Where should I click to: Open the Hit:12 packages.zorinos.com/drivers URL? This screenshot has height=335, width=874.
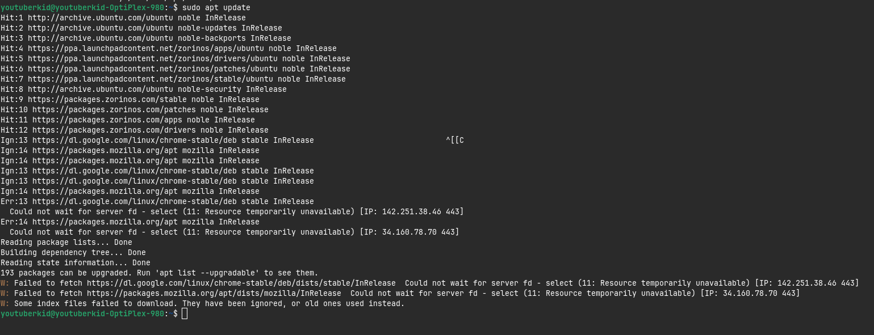point(114,130)
